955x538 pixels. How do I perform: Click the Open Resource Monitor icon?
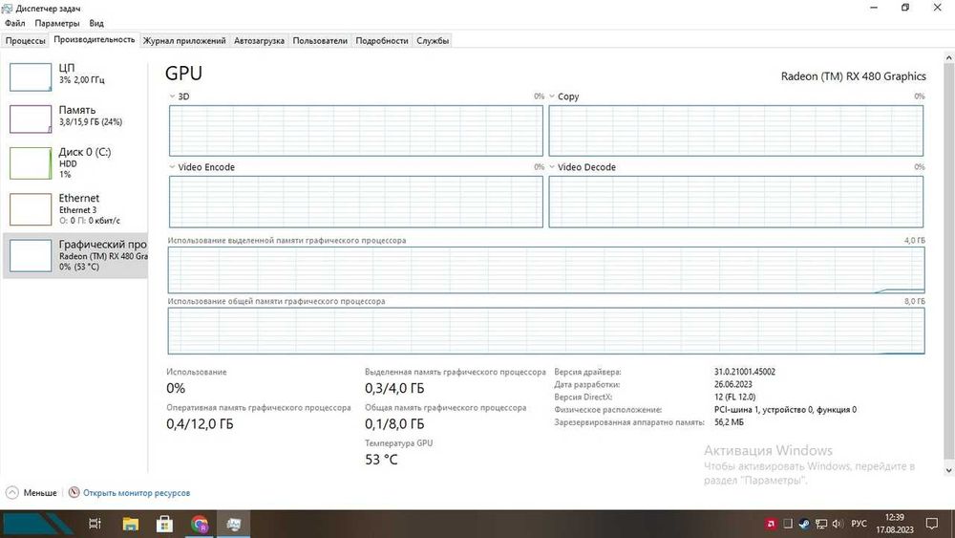[74, 492]
